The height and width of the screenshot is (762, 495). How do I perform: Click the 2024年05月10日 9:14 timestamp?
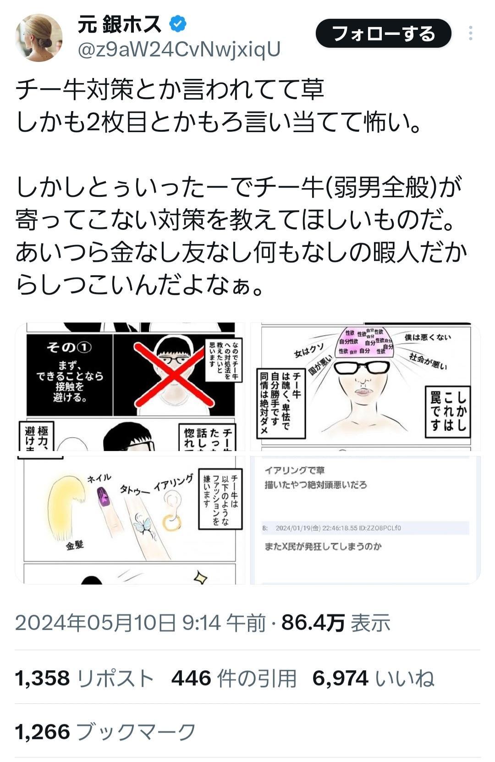[140, 623]
